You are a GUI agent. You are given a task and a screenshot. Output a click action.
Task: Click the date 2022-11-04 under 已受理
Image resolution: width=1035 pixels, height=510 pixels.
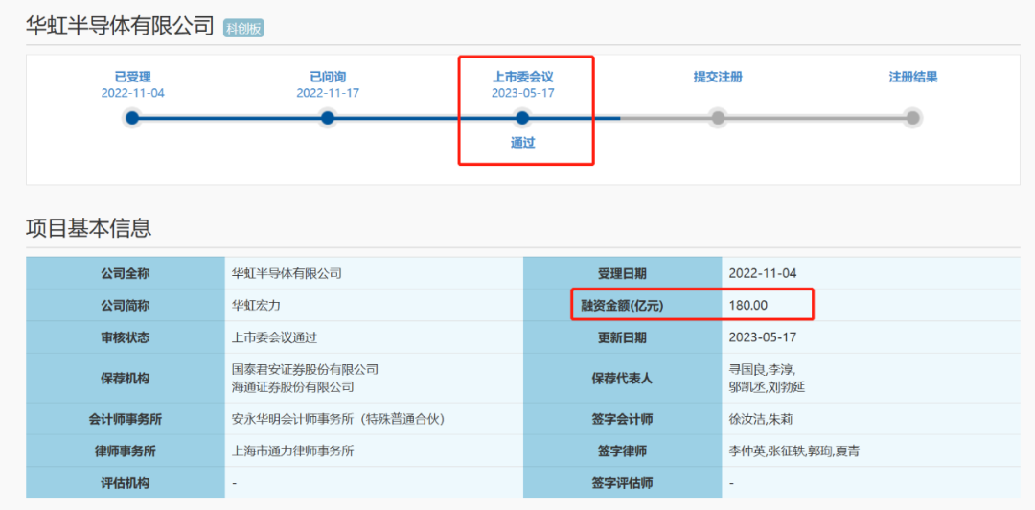click(x=132, y=93)
